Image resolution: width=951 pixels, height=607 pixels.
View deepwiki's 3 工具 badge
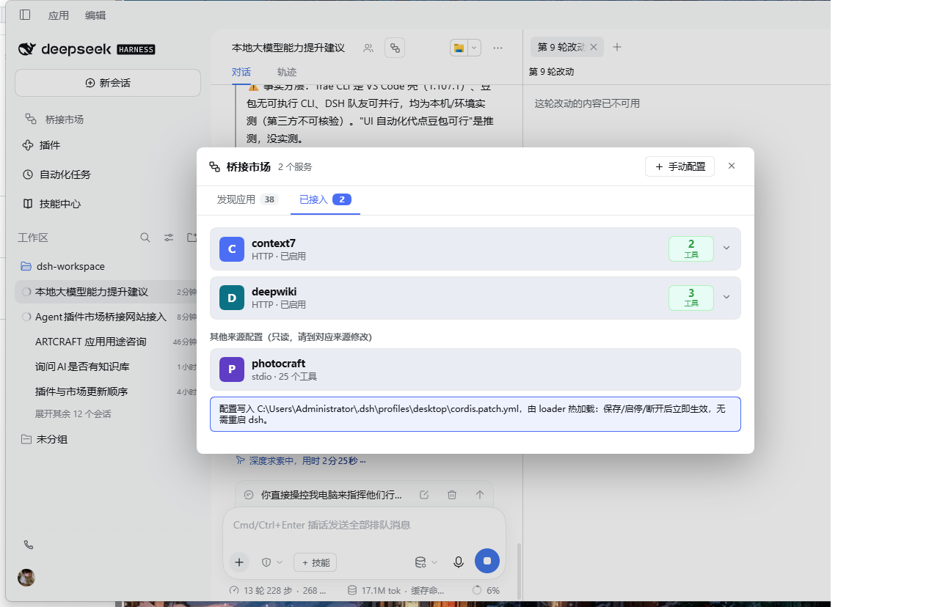pos(691,298)
